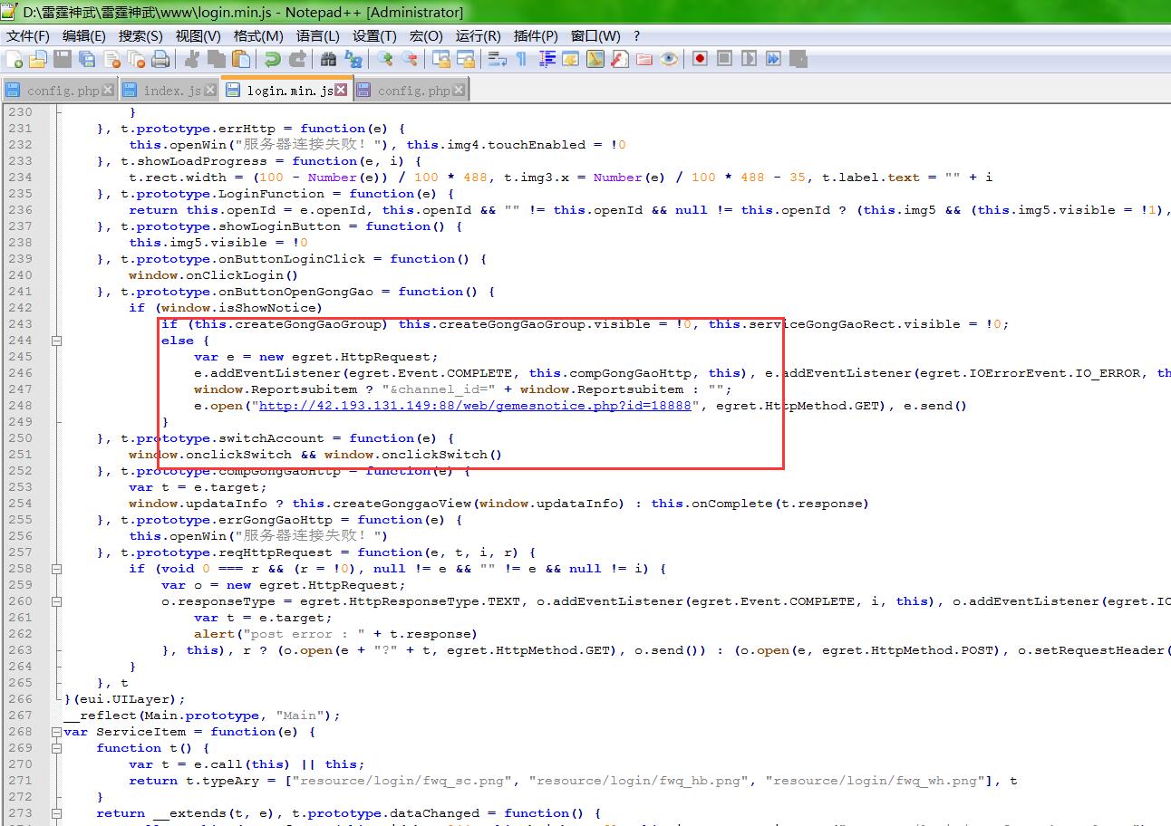Collapse the ServiceItem fold at line 268

point(57,732)
